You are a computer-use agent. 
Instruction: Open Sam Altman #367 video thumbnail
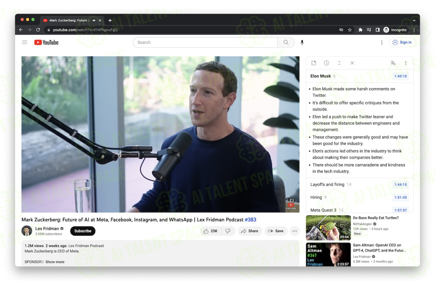(328, 255)
